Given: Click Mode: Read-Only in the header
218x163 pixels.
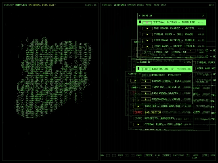Looking at the screenshot, I should 156,5.
